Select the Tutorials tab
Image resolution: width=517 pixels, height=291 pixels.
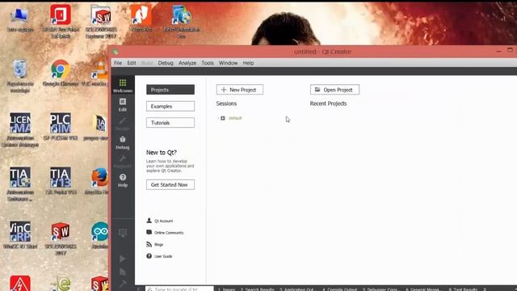coord(170,123)
